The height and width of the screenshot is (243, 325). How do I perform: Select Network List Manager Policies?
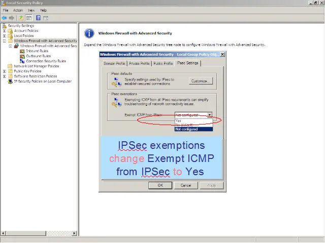point(37,66)
